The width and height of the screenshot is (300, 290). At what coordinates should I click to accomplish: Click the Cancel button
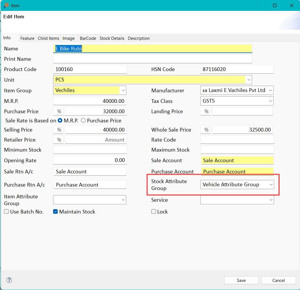click(278, 280)
